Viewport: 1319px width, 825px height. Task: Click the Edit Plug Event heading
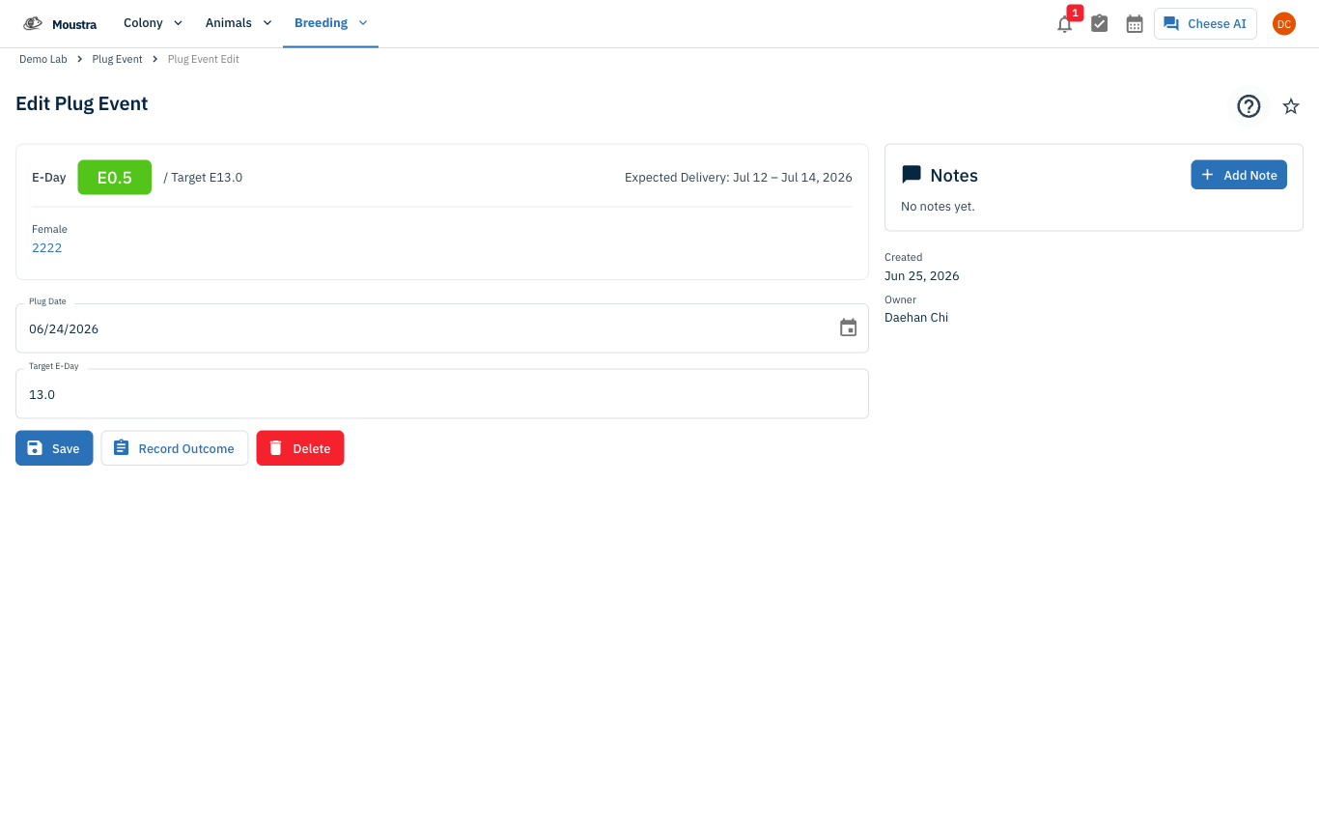click(82, 103)
